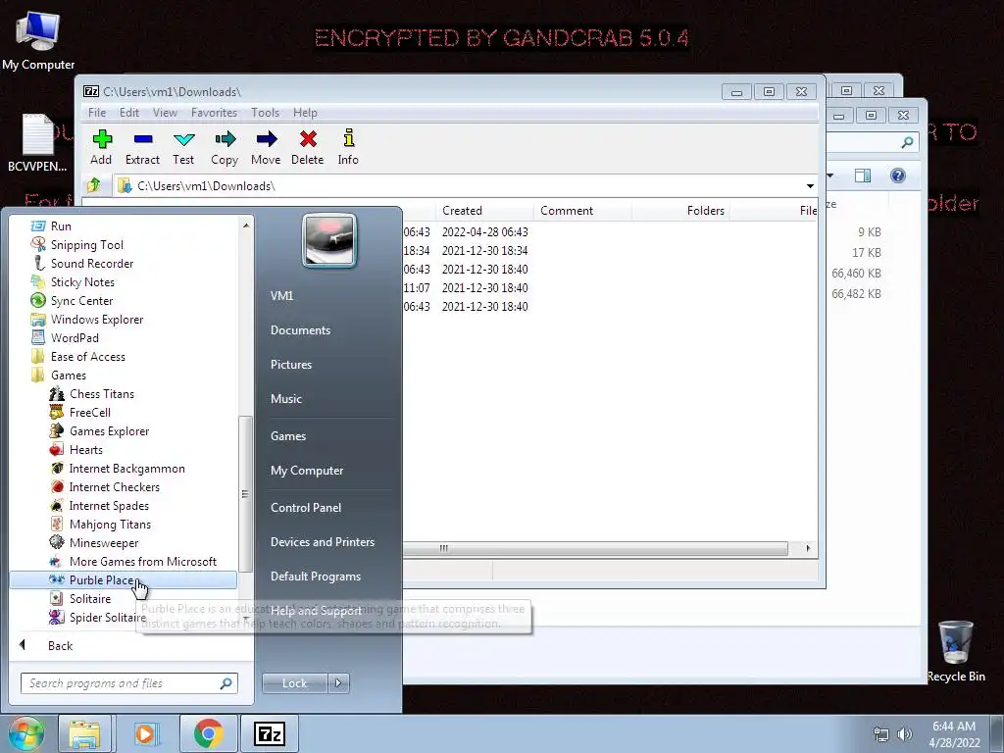Open the File menu
This screenshot has height=753, width=1004.
(x=97, y=113)
